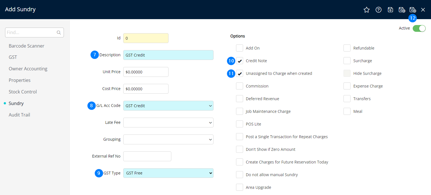Screen dimensions: 431x195
Task: Expand the Grouping dropdown
Action: 168,140
